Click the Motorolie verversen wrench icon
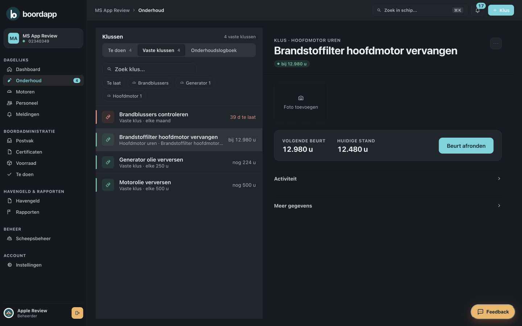The height and width of the screenshot is (326, 522). click(x=108, y=185)
